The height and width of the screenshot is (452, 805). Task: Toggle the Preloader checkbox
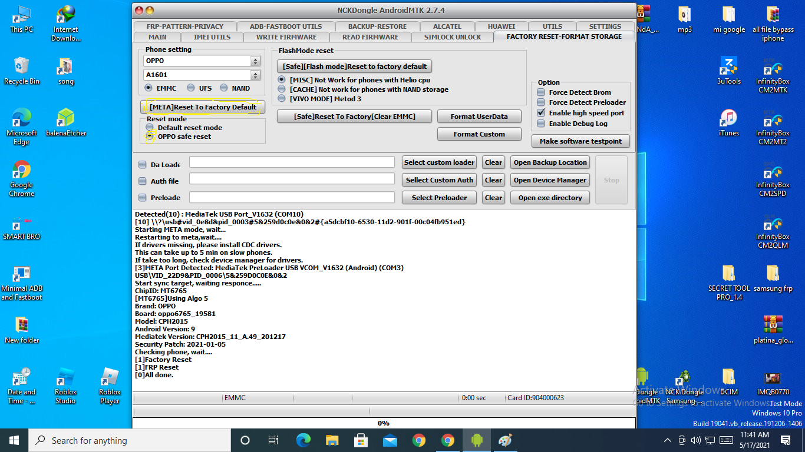(x=142, y=197)
